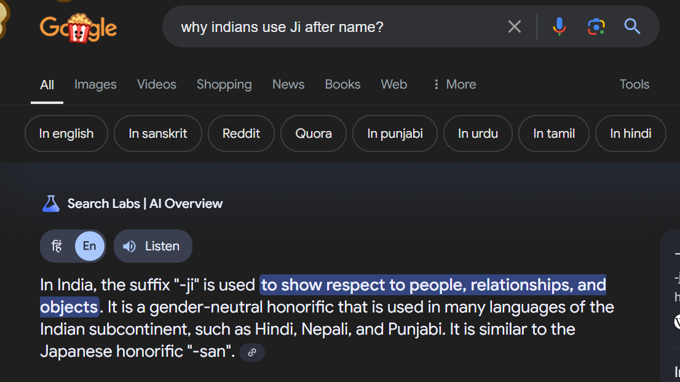Viewport: 680px width, 382px height.
Task: Open the News results tab
Action: tap(288, 84)
